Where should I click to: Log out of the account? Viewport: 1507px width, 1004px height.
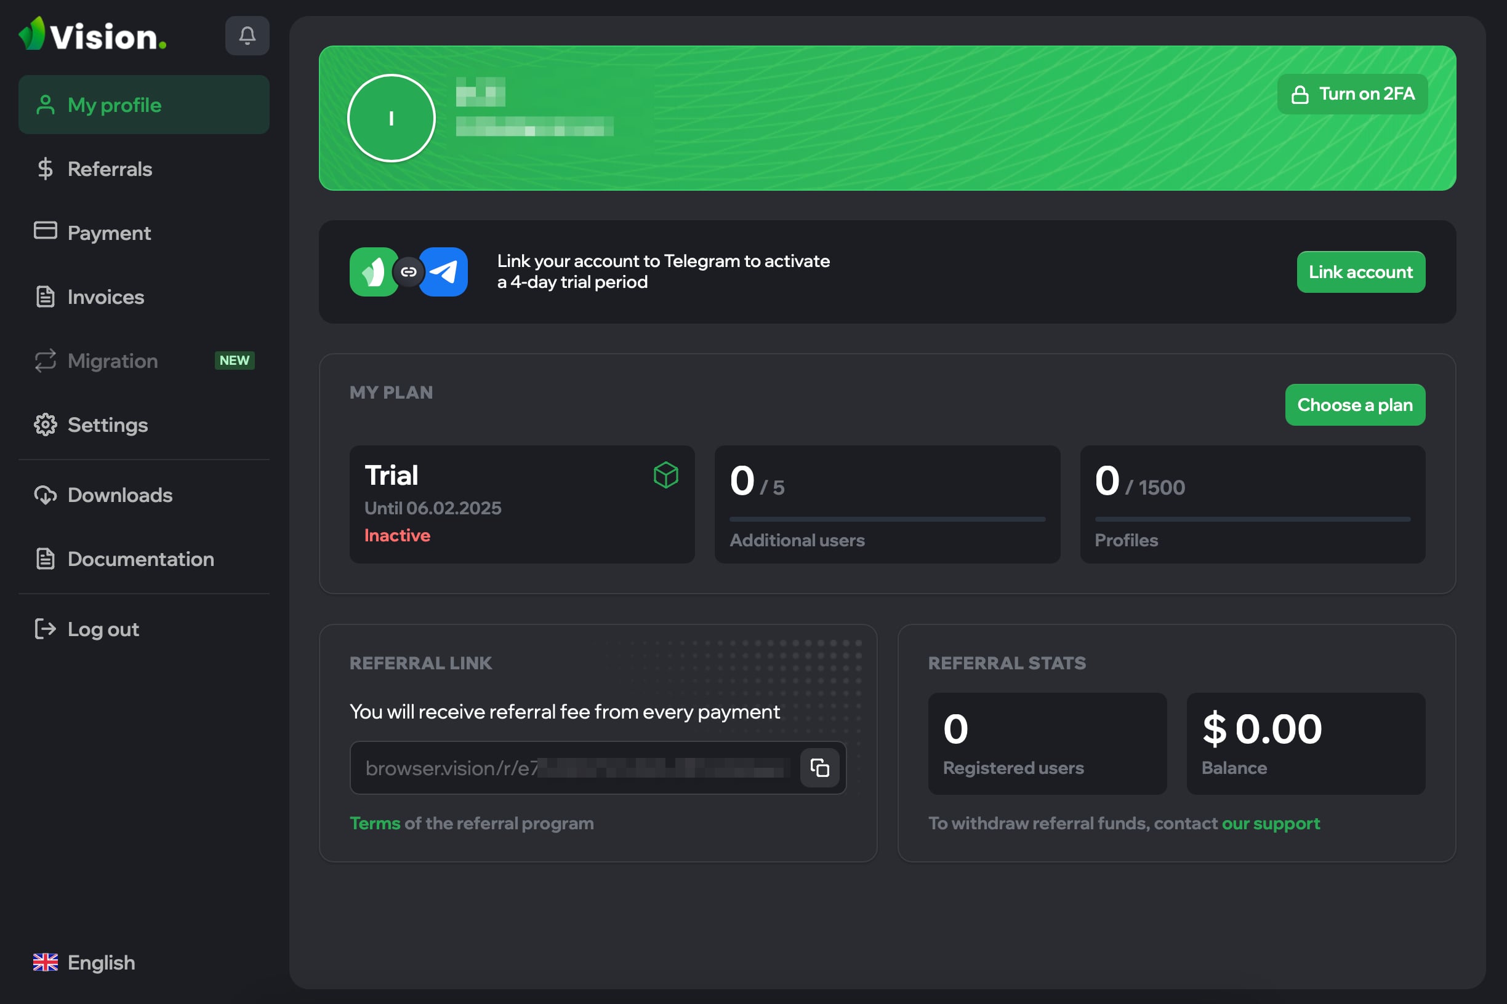(x=144, y=629)
